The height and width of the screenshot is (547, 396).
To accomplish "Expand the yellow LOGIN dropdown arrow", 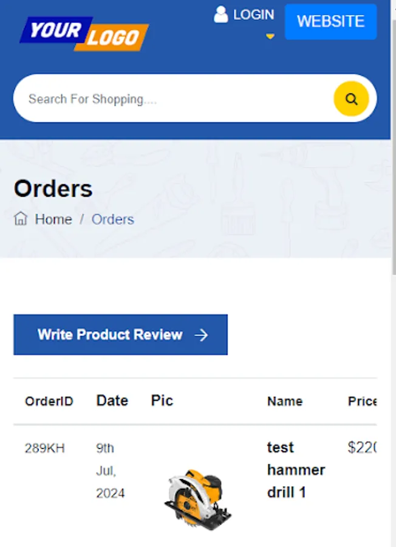I will [x=270, y=36].
